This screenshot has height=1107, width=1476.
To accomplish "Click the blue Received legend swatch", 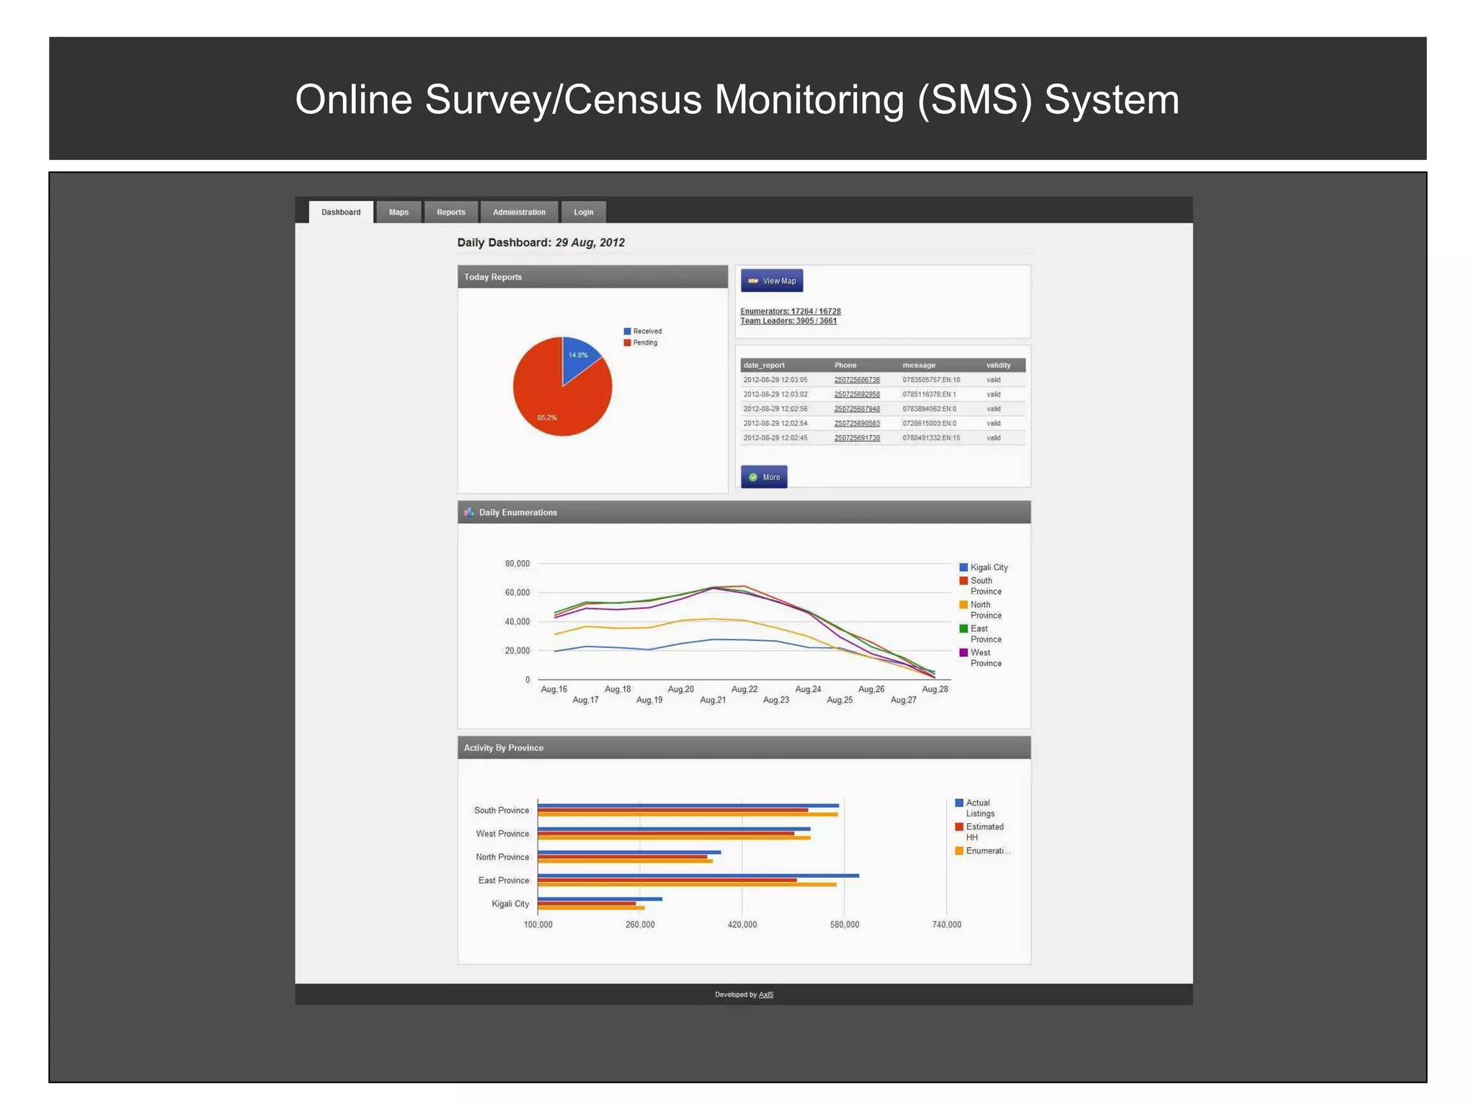I will (627, 332).
